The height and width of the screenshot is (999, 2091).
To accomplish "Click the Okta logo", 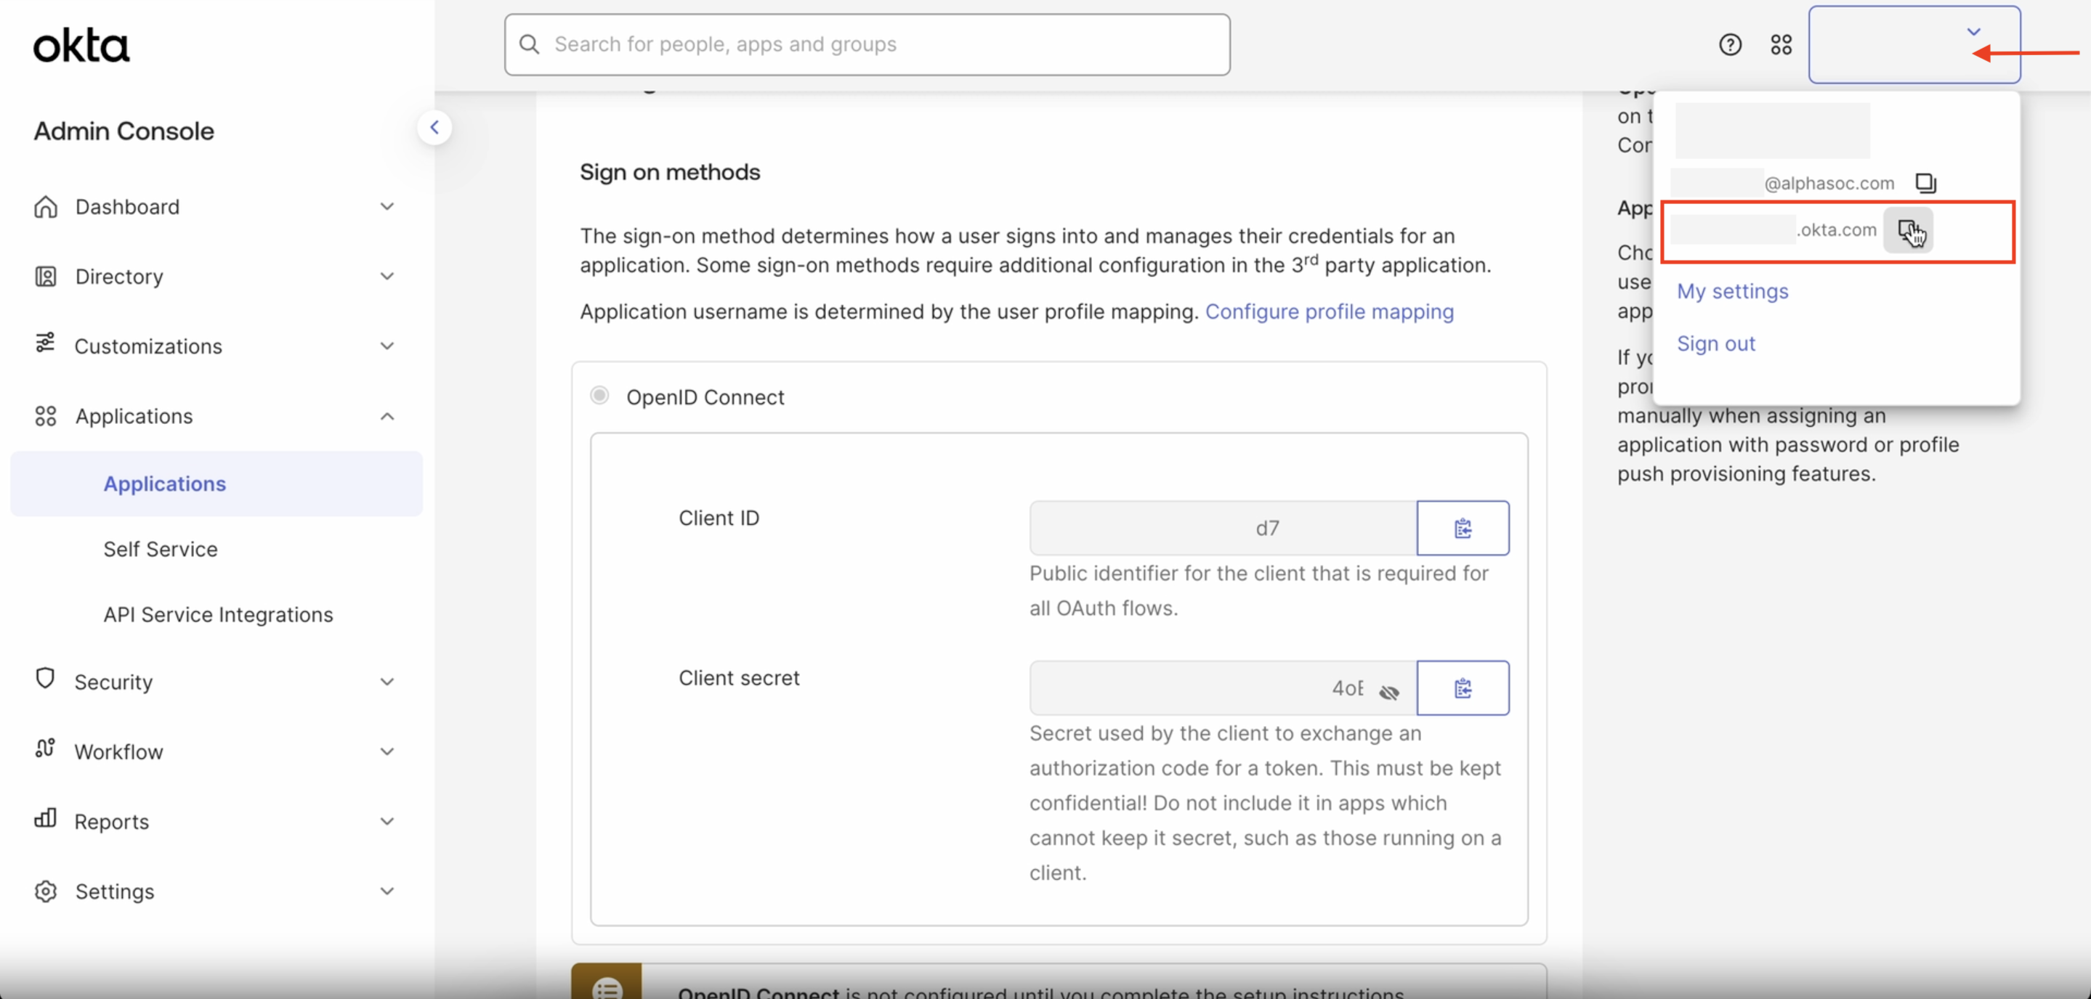I will click(81, 46).
